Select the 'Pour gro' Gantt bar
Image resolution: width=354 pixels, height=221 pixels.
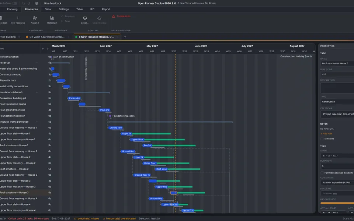click(x=104, y=110)
